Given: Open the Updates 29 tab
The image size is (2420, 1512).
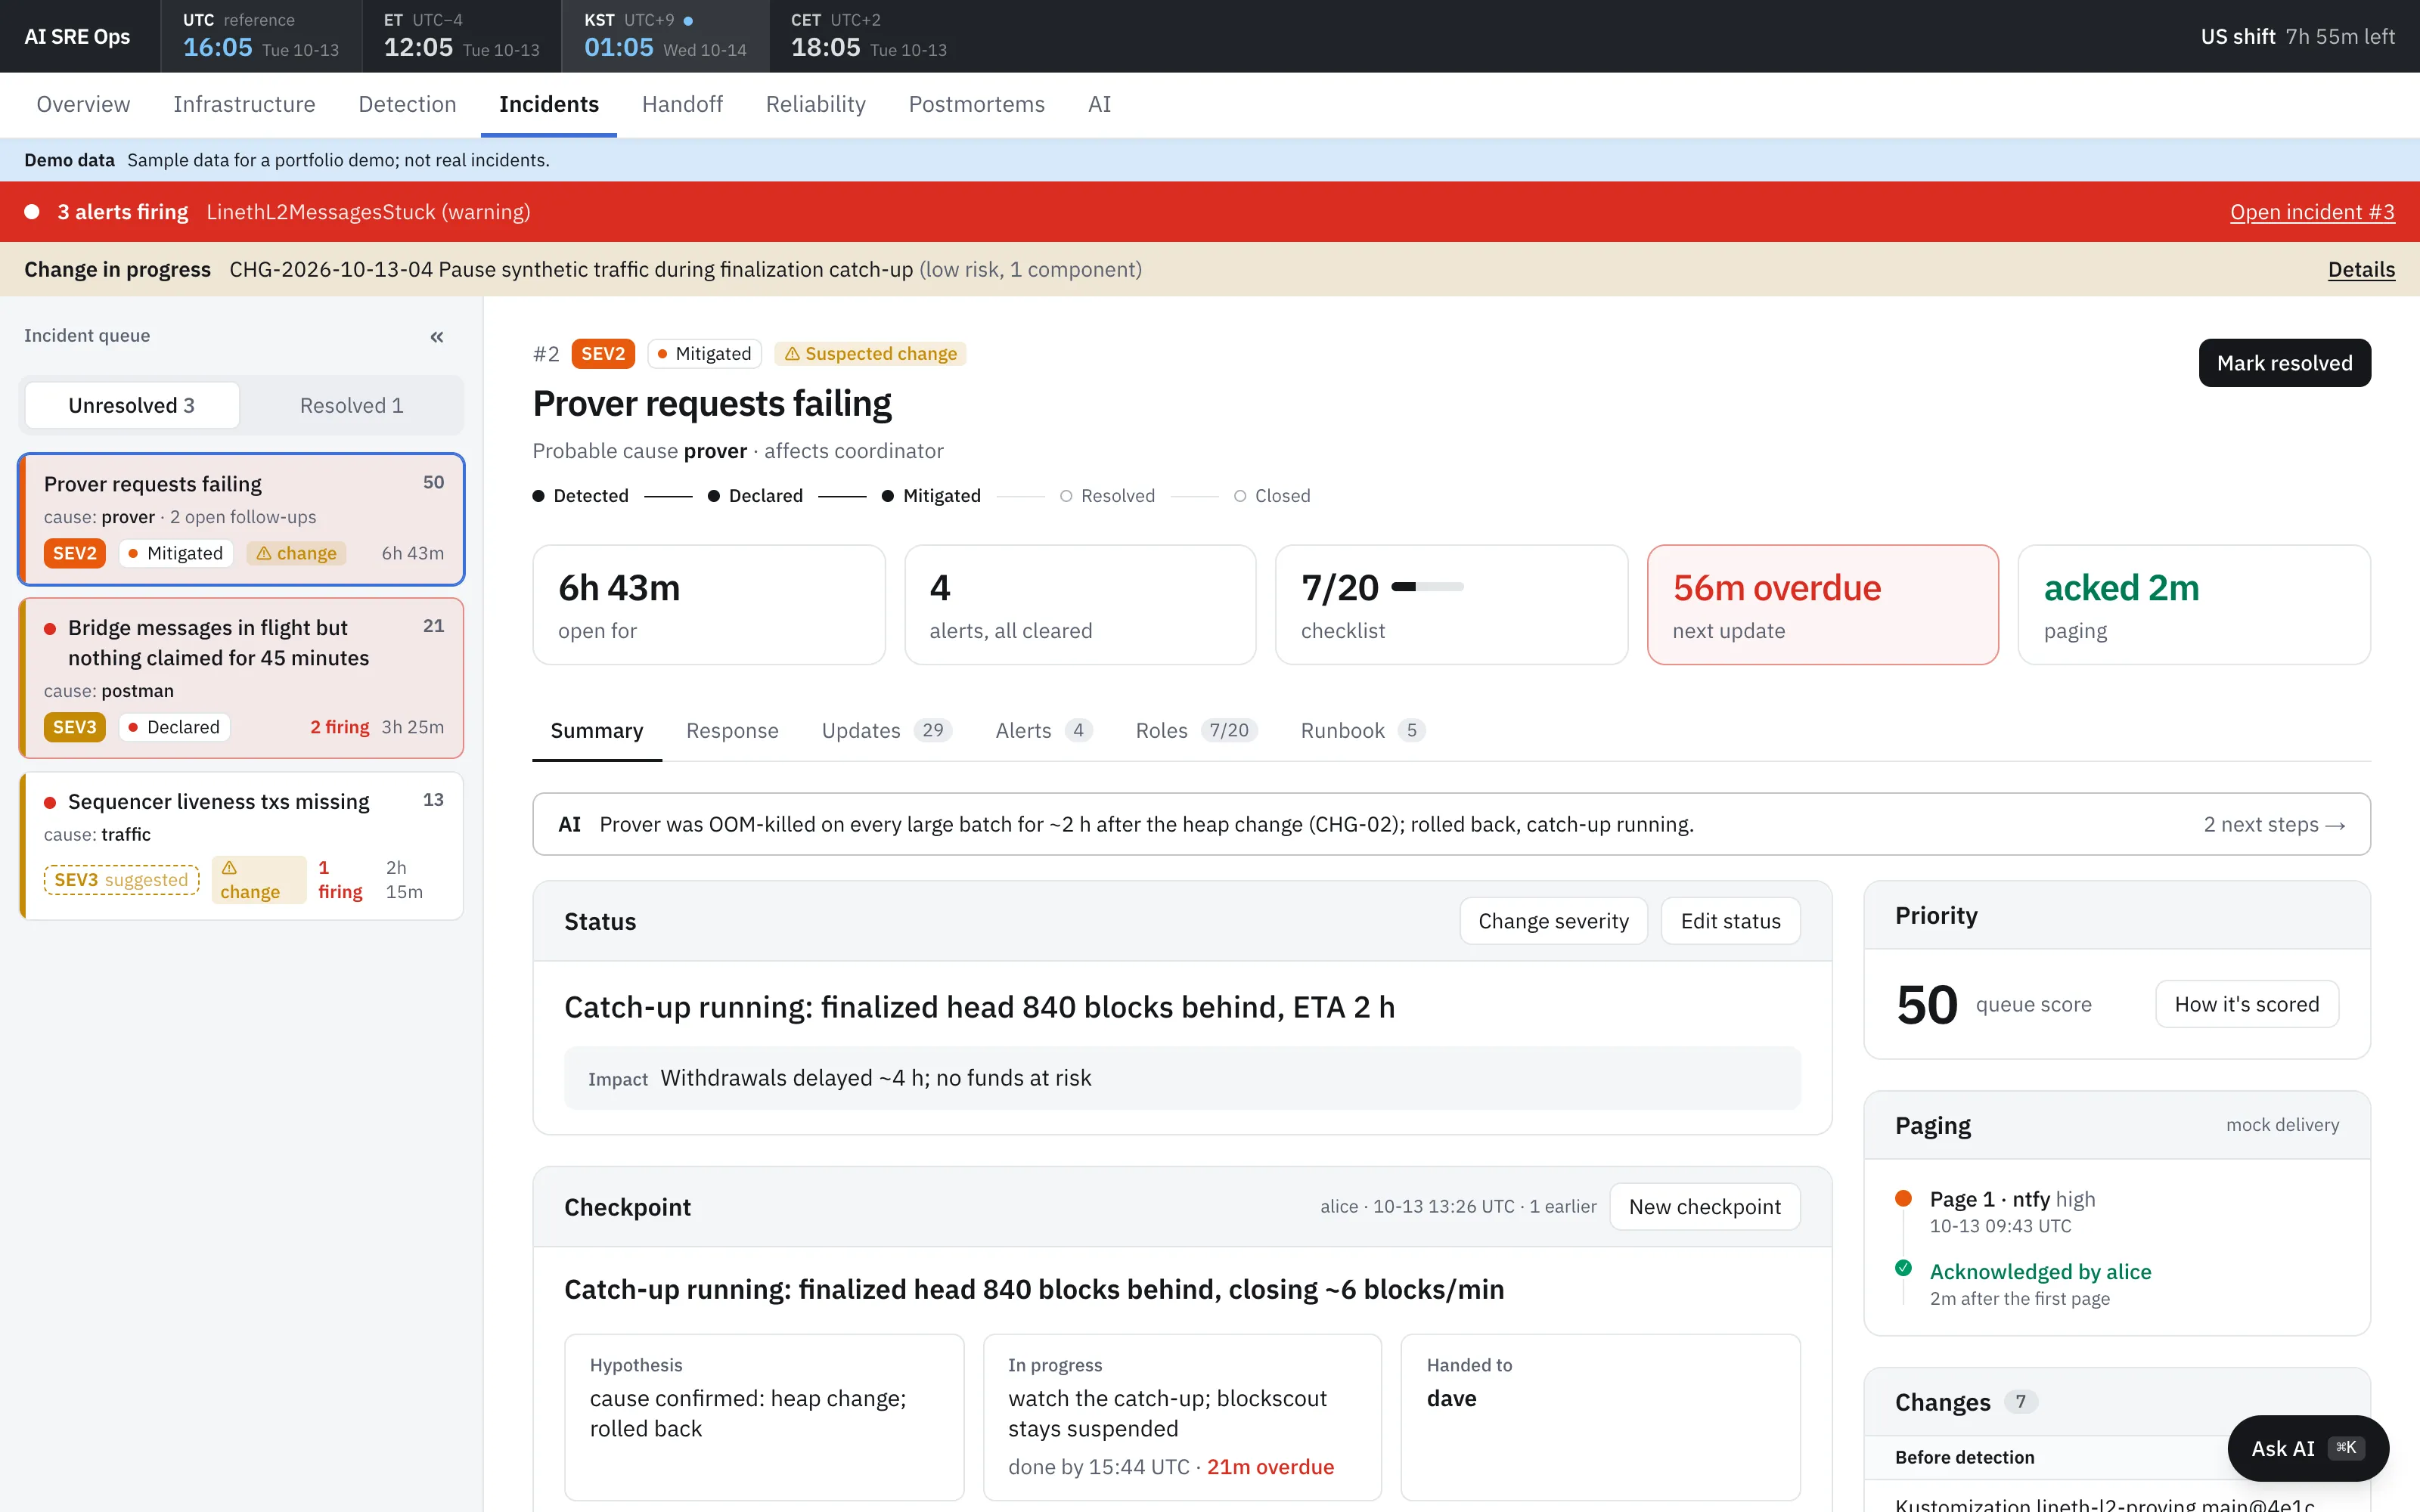Looking at the screenshot, I should (x=886, y=731).
